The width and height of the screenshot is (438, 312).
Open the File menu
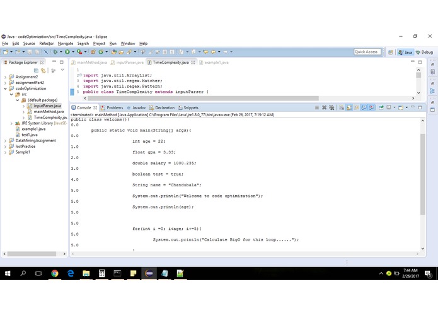(x=5, y=44)
